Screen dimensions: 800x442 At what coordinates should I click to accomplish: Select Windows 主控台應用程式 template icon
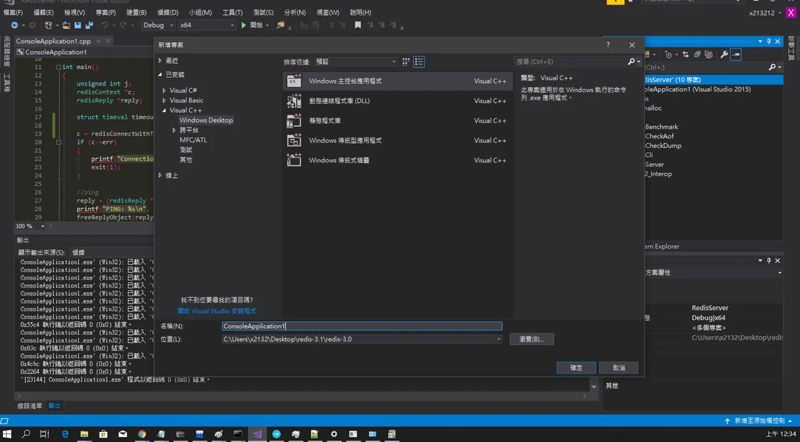pyautogui.click(x=294, y=81)
